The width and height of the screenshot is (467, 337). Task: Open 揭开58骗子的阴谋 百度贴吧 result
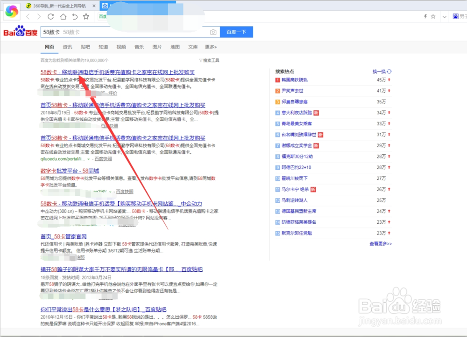coord(121,269)
